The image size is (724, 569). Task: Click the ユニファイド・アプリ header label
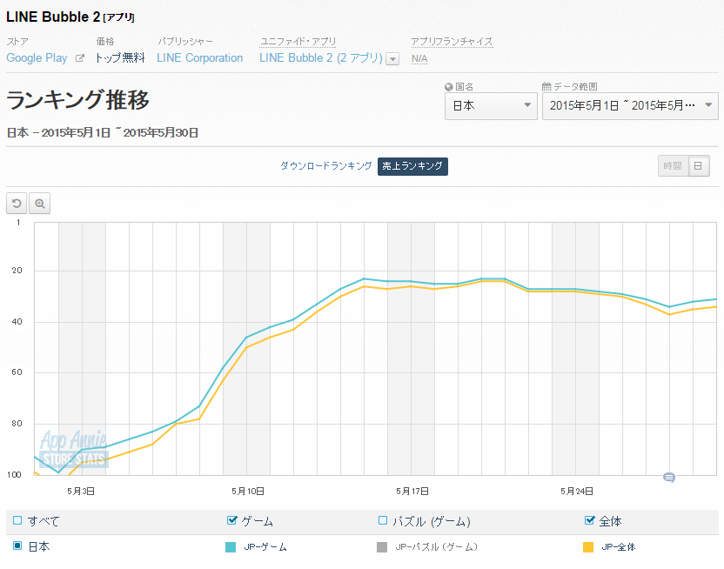pyautogui.click(x=298, y=42)
